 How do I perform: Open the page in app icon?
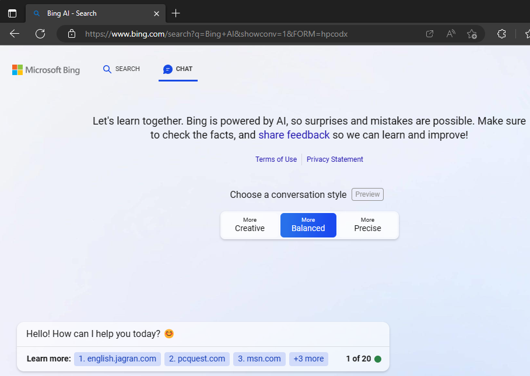point(430,34)
